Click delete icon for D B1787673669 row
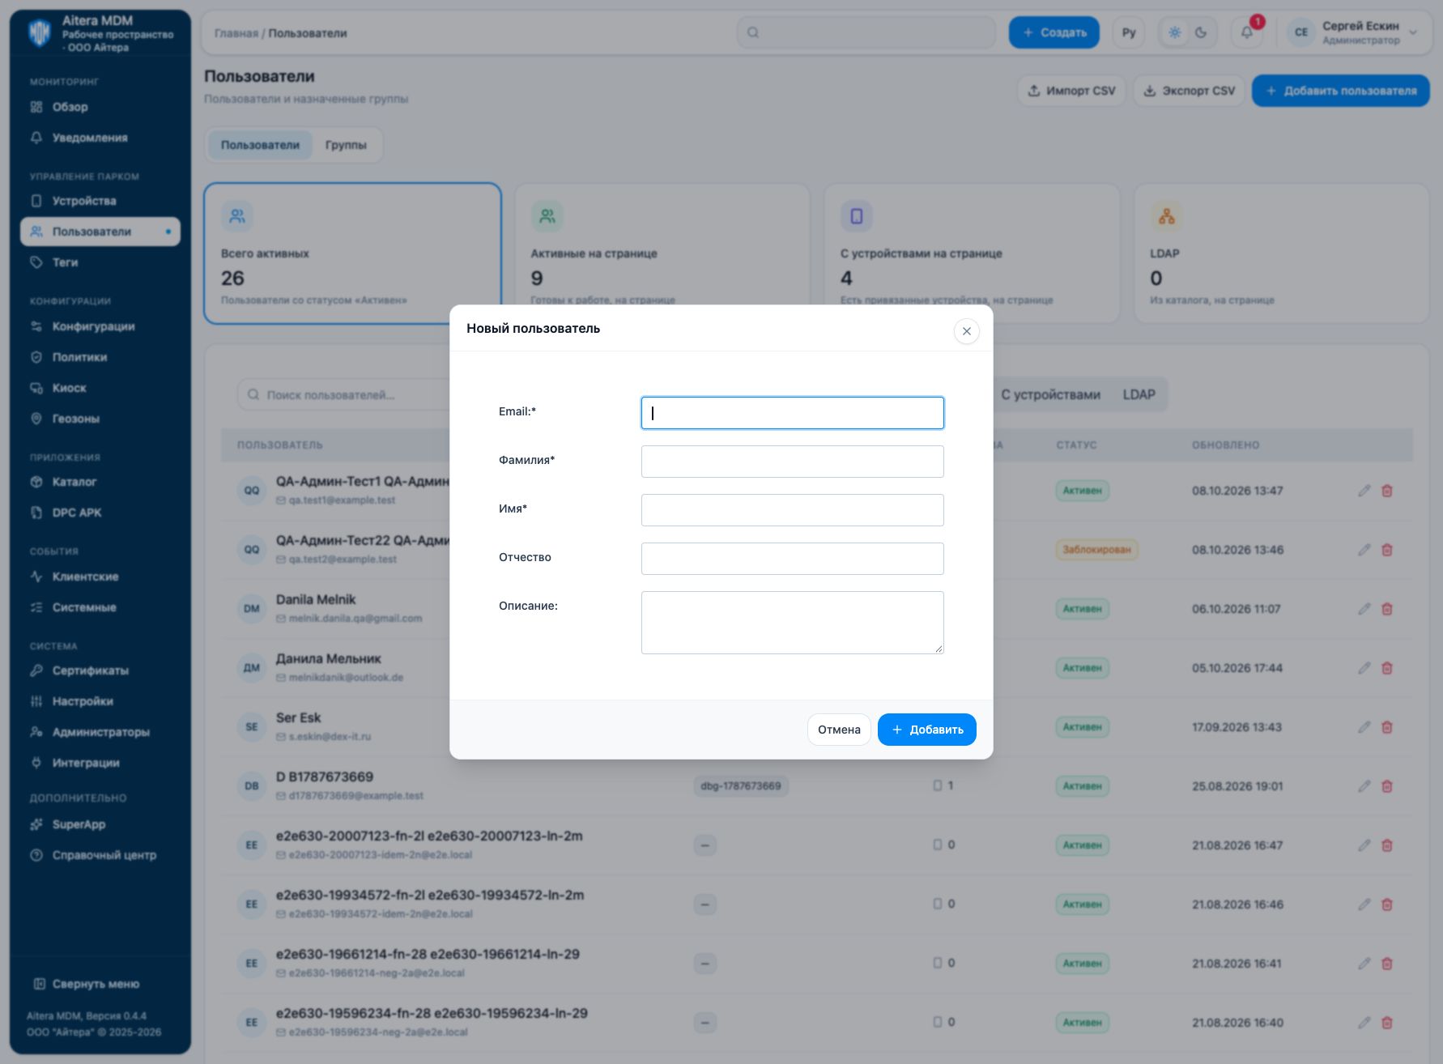The image size is (1443, 1064). tap(1387, 786)
